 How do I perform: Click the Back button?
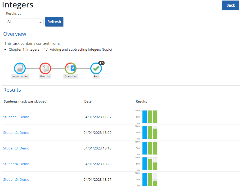[x=230, y=5]
